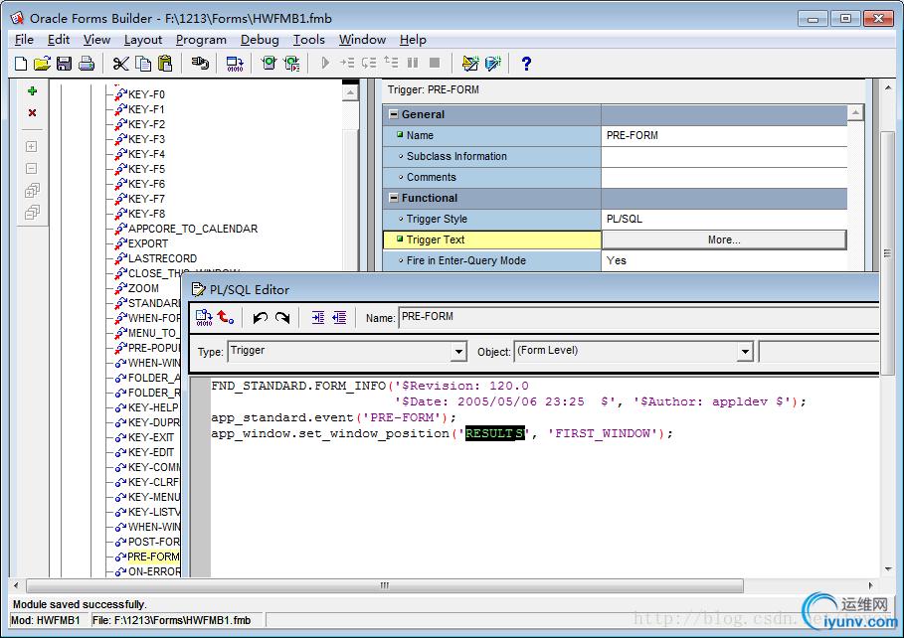Open the Program menu
Viewport: 904px width, 638px height.
(201, 40)
